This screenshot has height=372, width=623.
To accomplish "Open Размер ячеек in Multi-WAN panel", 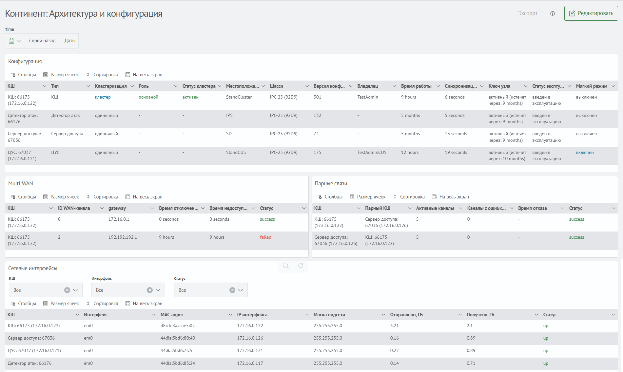I will pyautogui.click(x=61, y=197).
